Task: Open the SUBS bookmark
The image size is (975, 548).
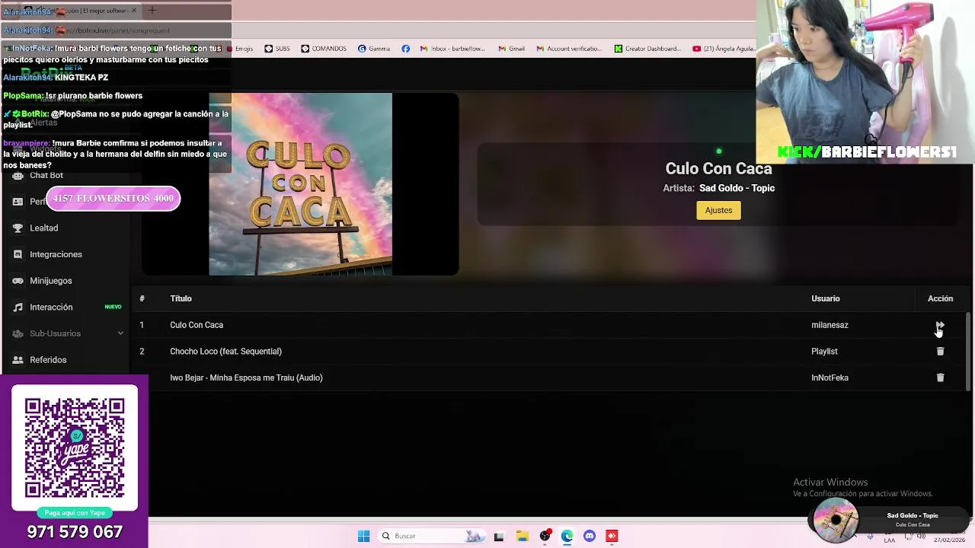Action: pos(277,49)
